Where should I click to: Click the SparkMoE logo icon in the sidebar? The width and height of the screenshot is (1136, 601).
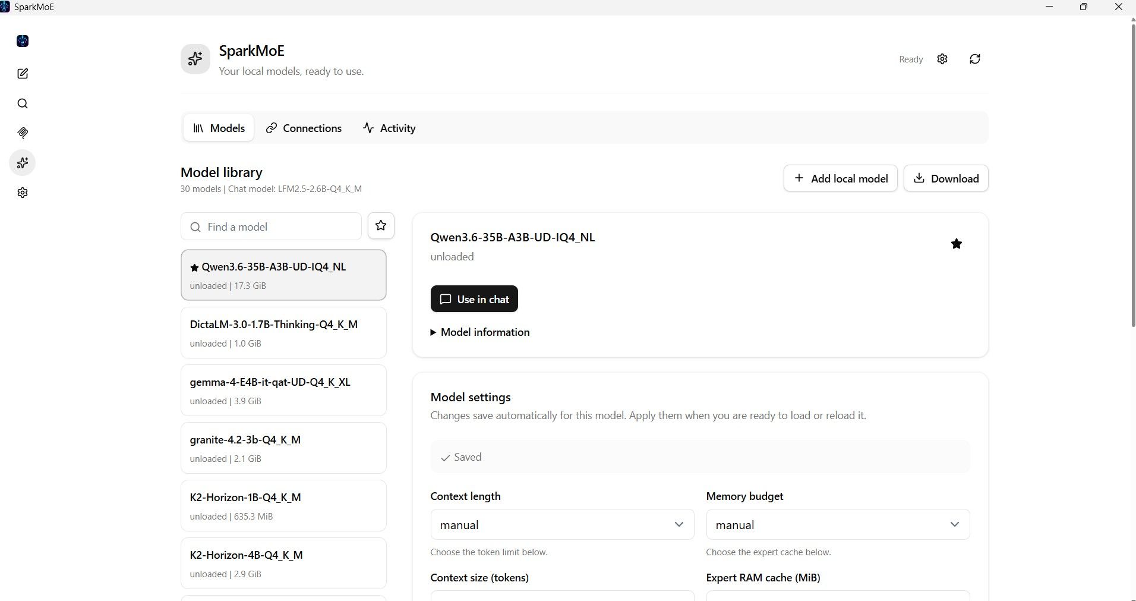click(23, 41)
